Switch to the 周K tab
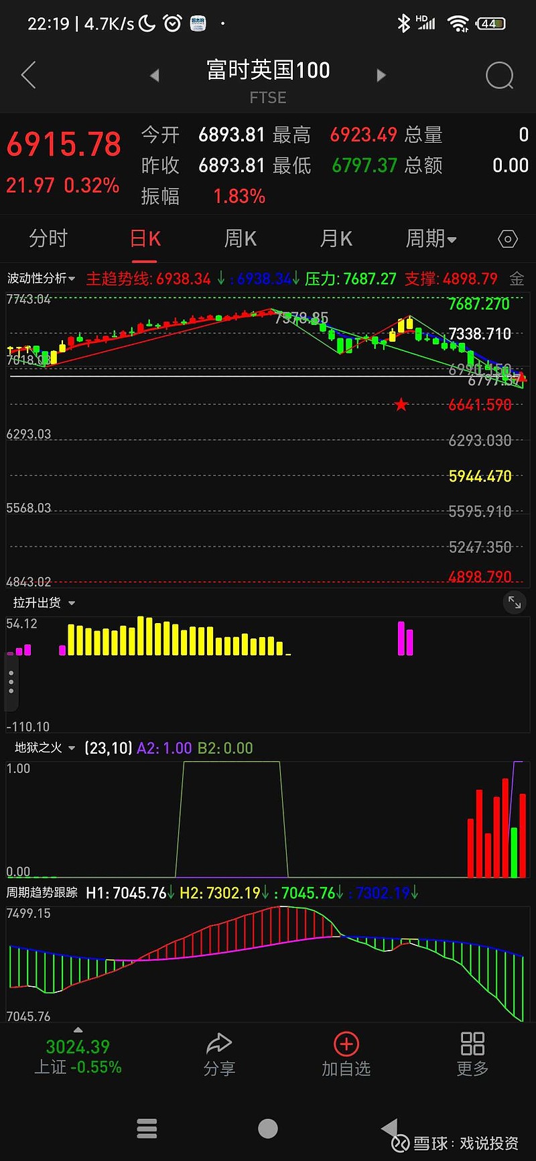 coord(240,238)
